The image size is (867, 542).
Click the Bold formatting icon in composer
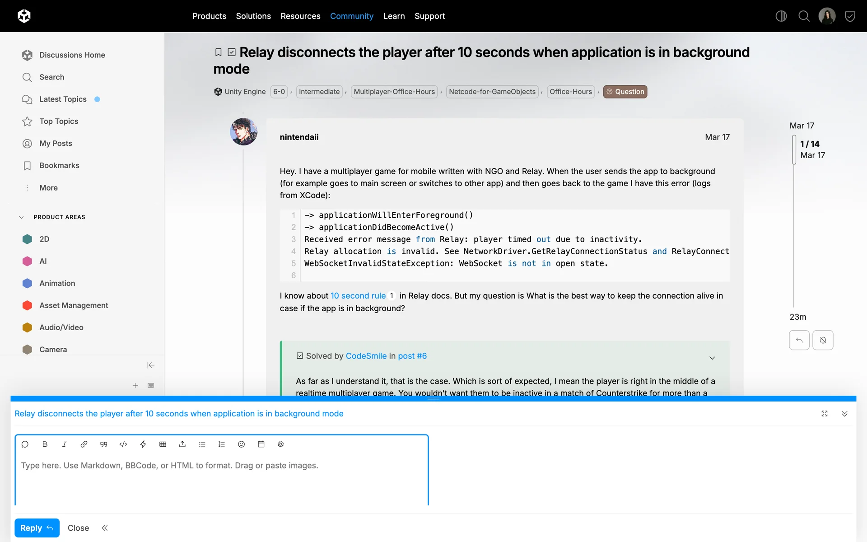(45, 444)
